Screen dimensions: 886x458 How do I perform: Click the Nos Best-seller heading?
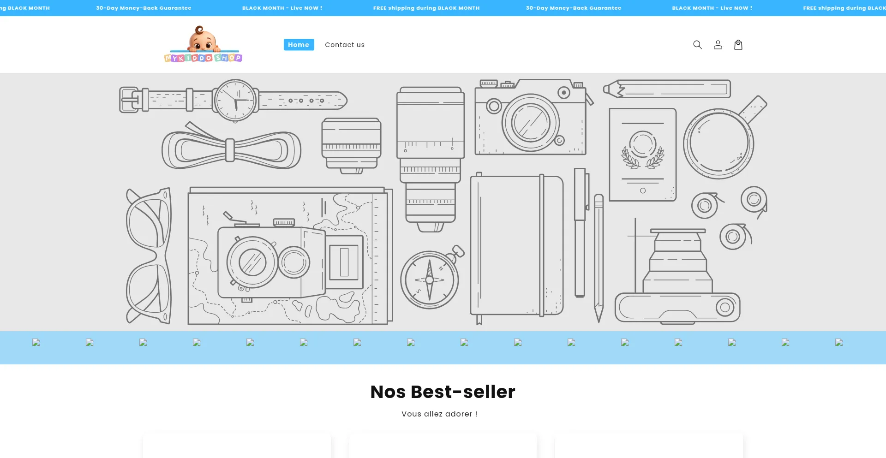point(443,392)
